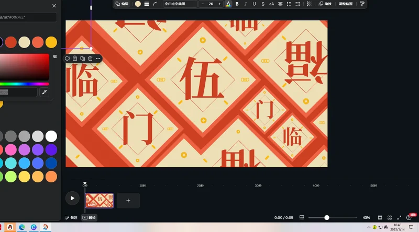The image size is (419, 232).
Task: Select the light gray default swatch
Action: click(x=38, y=136)
